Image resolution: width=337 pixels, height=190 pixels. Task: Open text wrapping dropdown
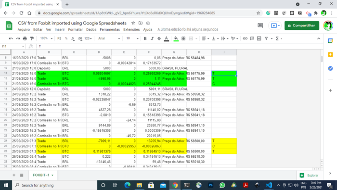[x=225, y=38]
